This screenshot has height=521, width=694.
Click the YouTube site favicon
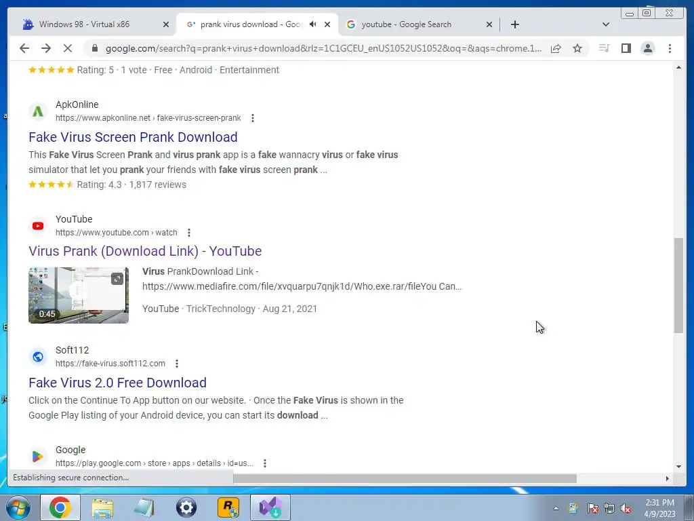pyautogui.click(x=38, y=226)
